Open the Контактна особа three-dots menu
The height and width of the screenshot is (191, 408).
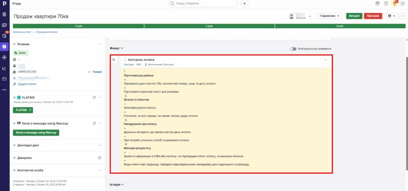[x=99, y=170]
